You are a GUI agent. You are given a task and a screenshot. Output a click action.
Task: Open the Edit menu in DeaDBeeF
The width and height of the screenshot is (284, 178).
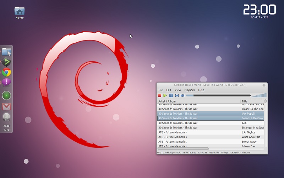(169, 90)
